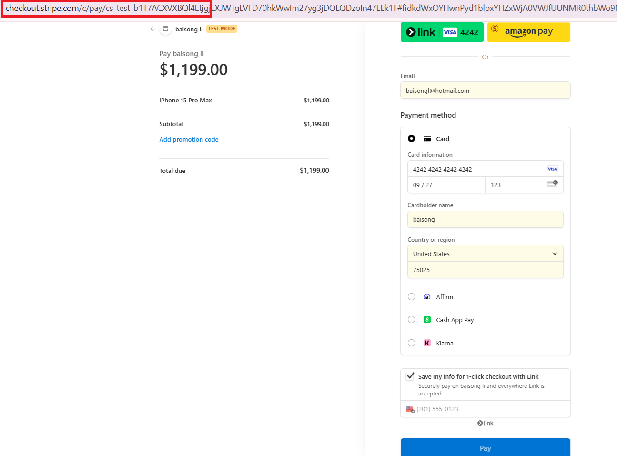Uncheck Save my info for 1-click checkout
The width and height of the screenshot is (617, 456).
click(410, 376)
